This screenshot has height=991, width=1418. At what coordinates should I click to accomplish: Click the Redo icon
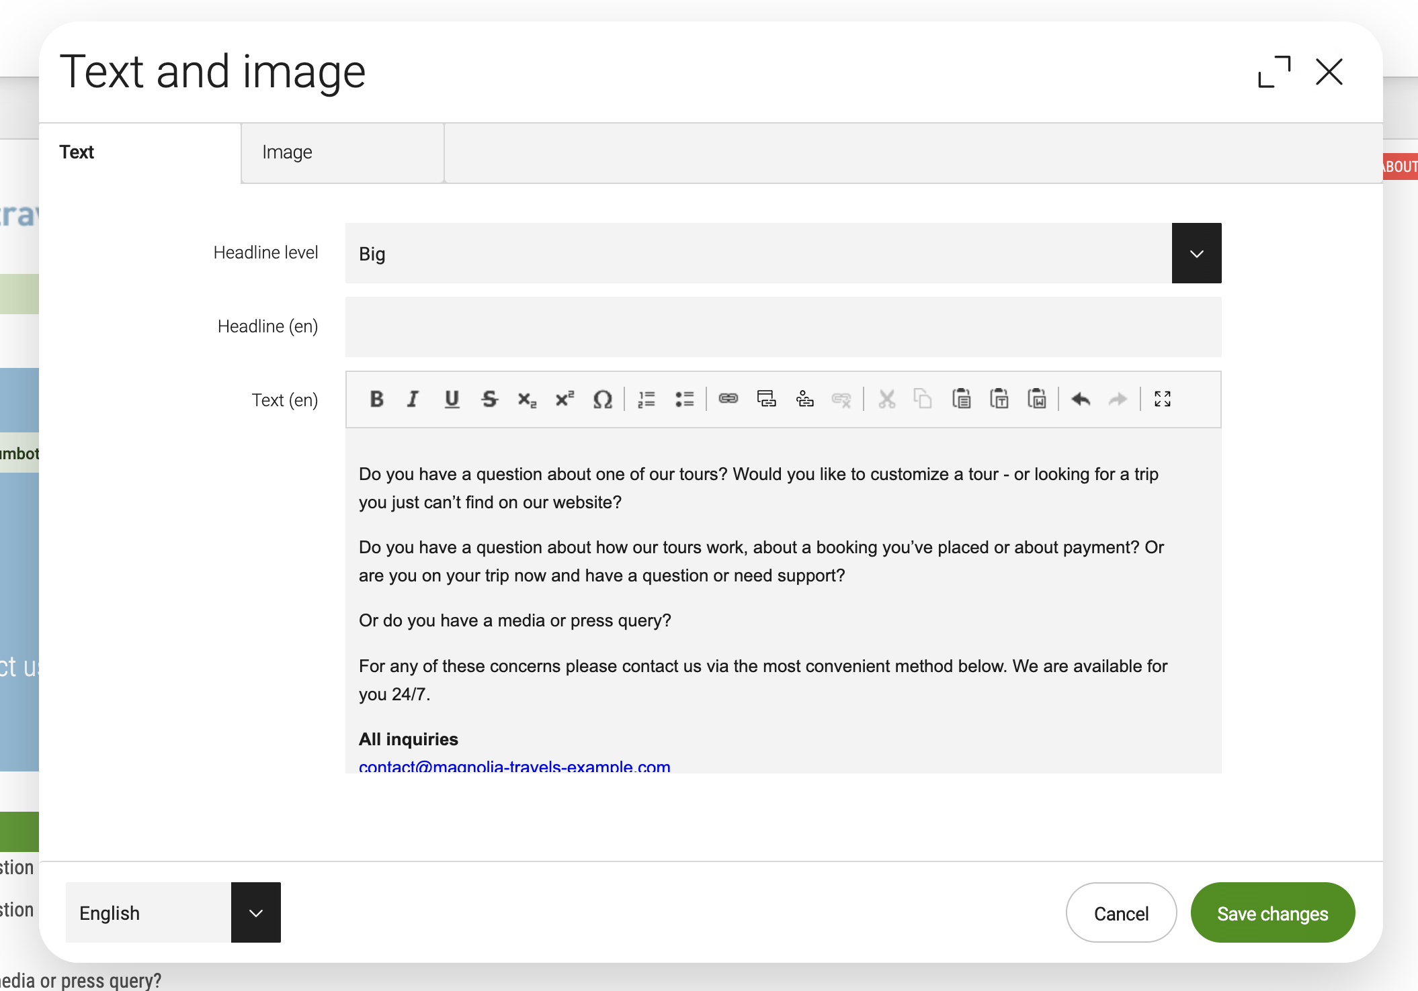(x=1118, y=400)
